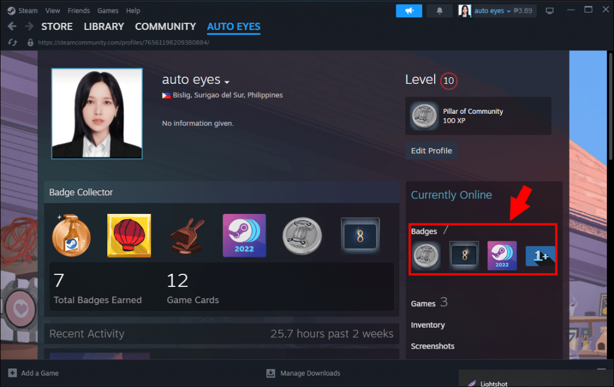Screen dimensions: 614x387
Task: Open the Pillar of Community badge in sidebar
Action: click(x=426, y=256)
